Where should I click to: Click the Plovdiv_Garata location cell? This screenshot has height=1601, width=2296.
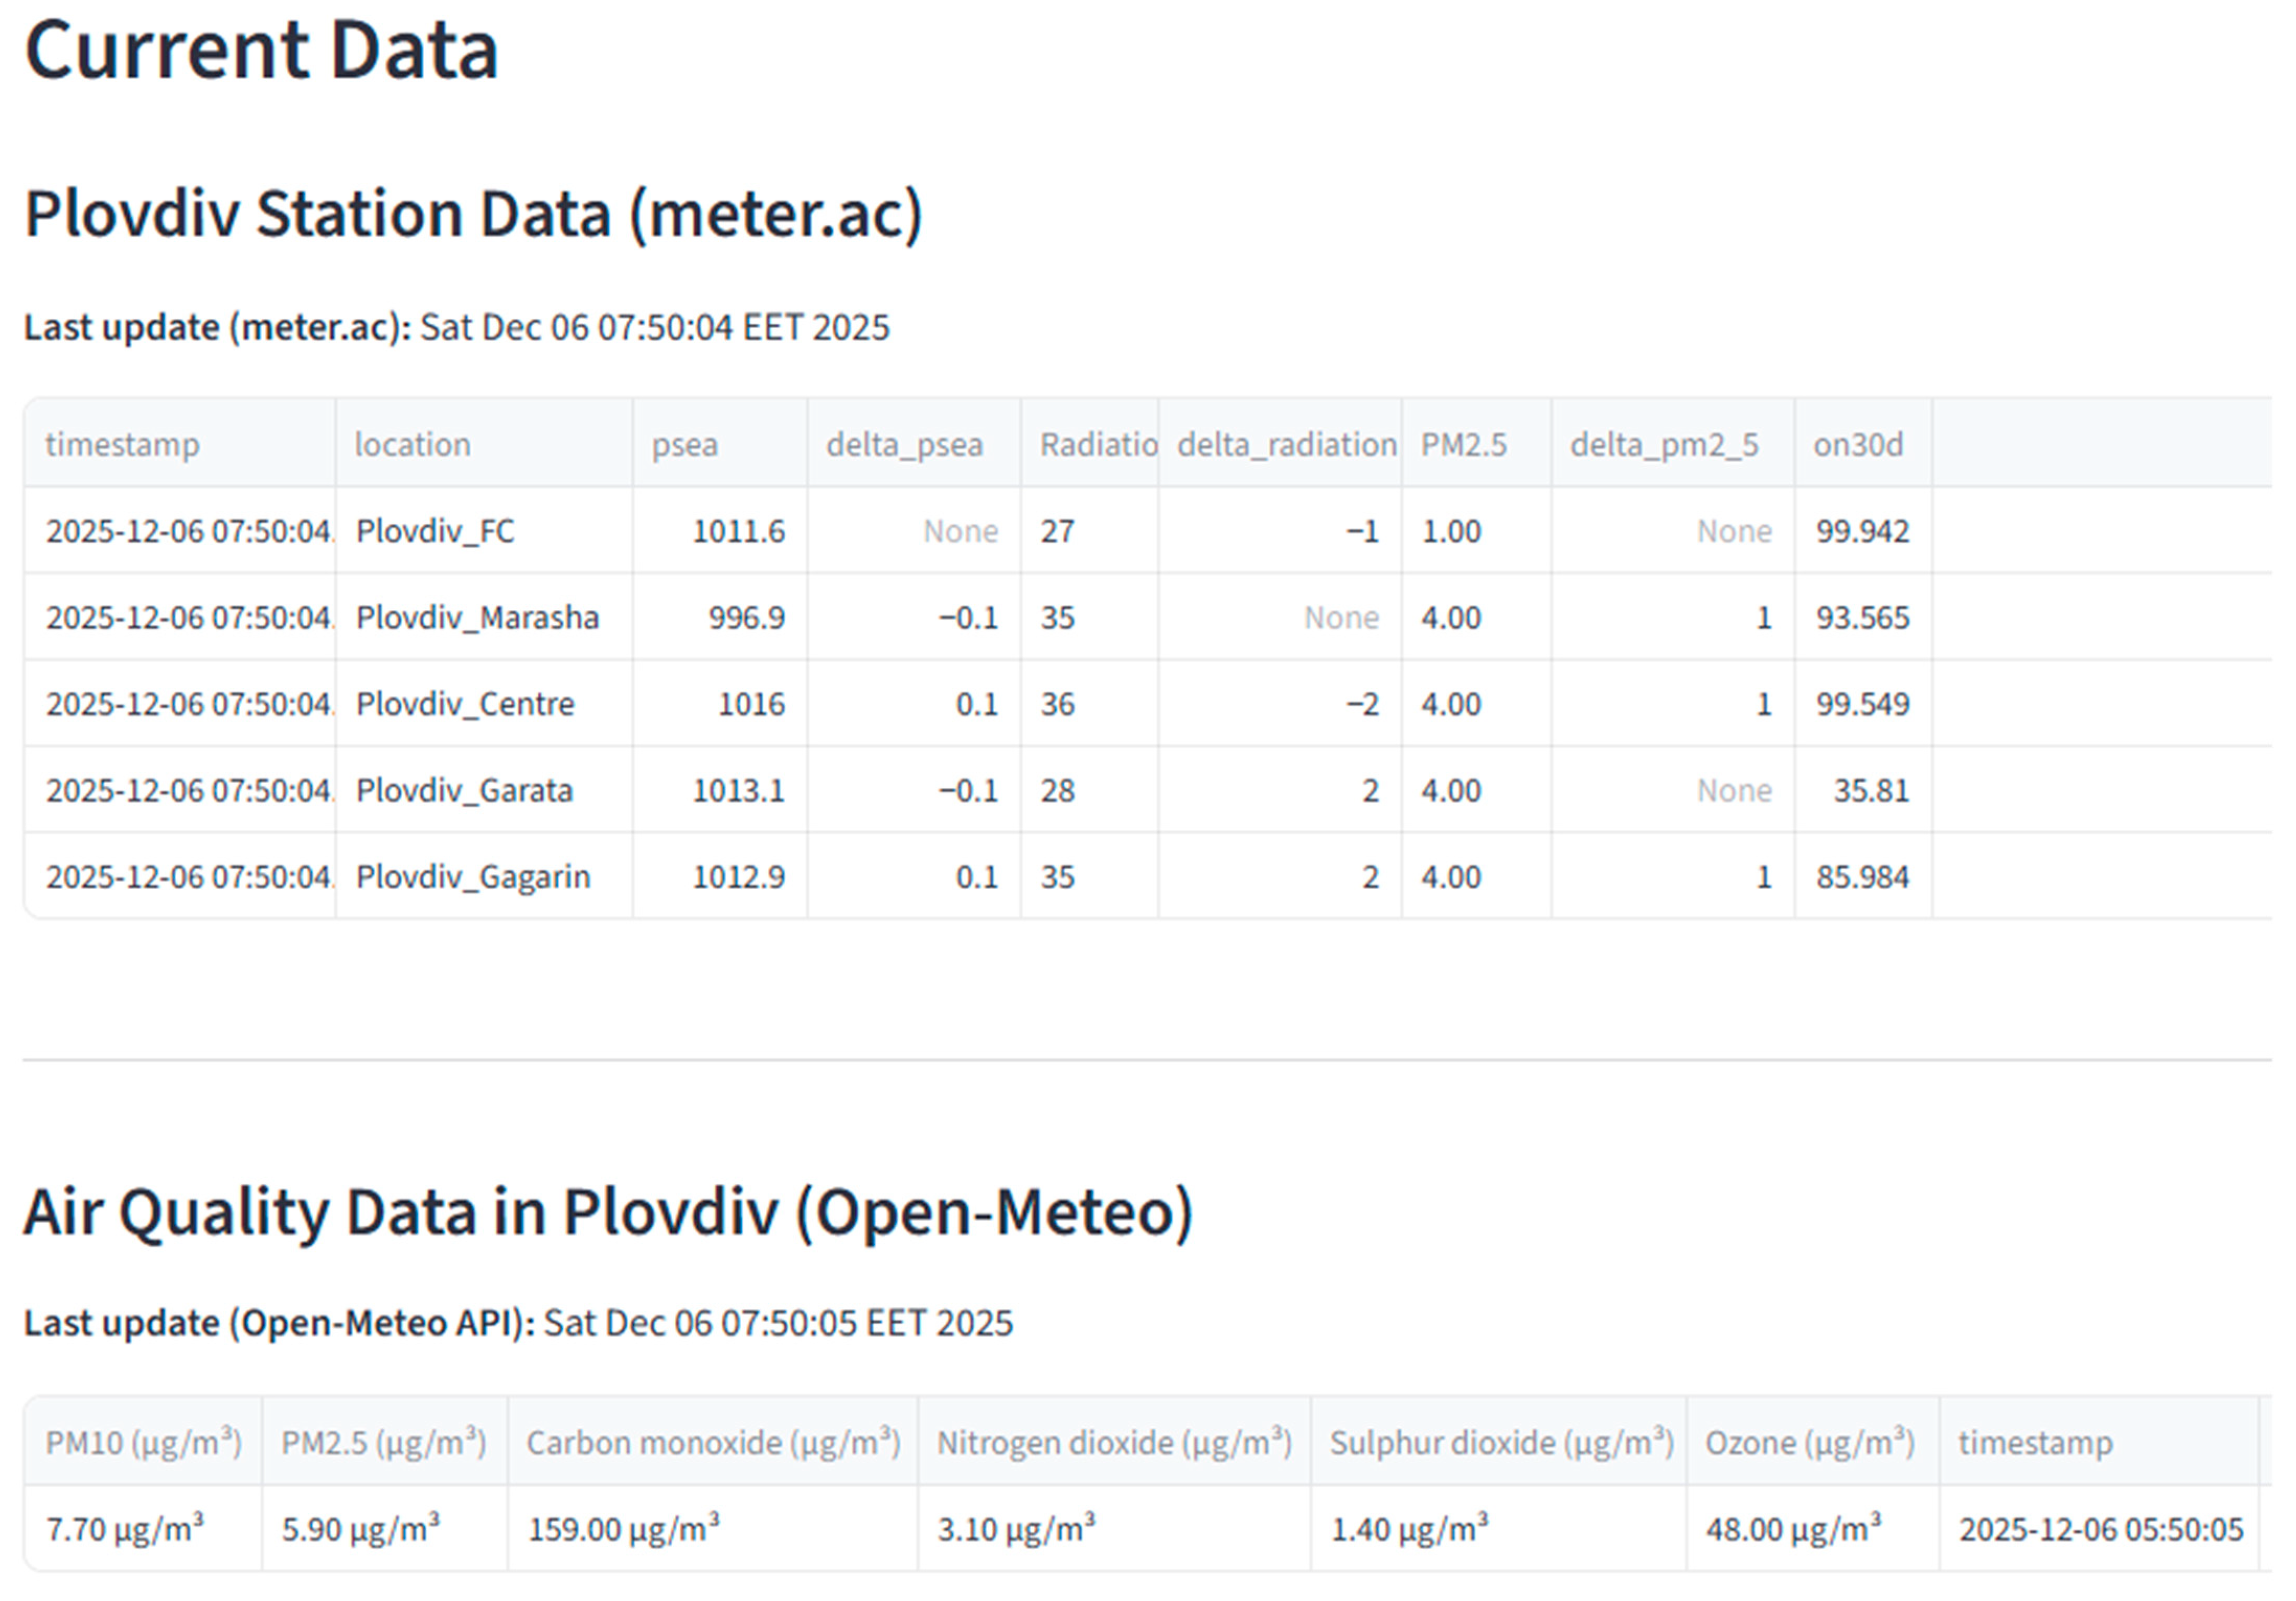(x=464, y=790)
